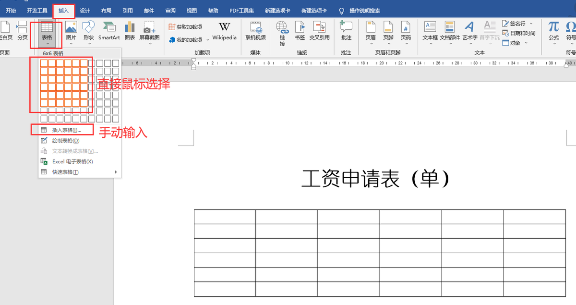The image size is (576, 305).
Task: Expand the 签名行 dropdown arrow
Action: coord(531,23)
